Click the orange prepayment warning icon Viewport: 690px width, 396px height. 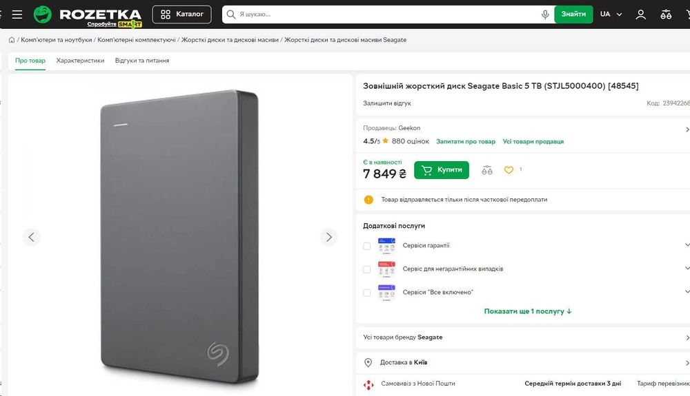click(x=368, y=200)
